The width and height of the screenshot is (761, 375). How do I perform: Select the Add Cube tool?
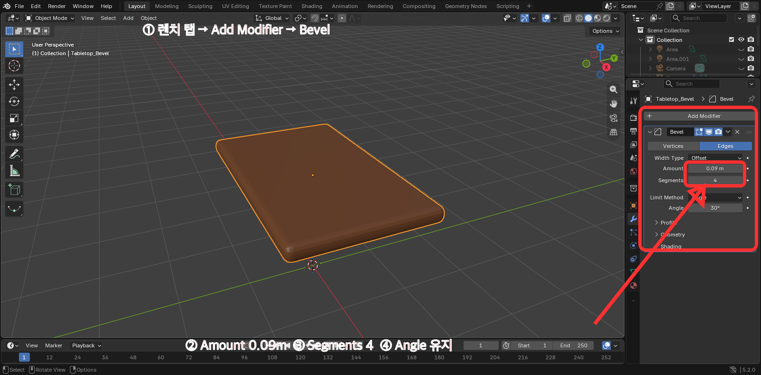14,190
